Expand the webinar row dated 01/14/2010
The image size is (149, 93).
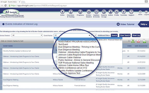tap(1, 57)
